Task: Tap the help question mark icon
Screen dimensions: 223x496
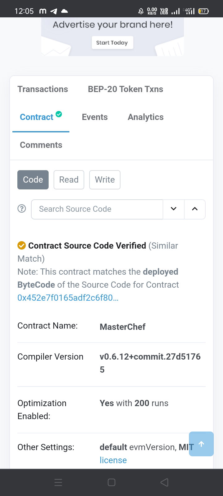Action: pos(22,209)
